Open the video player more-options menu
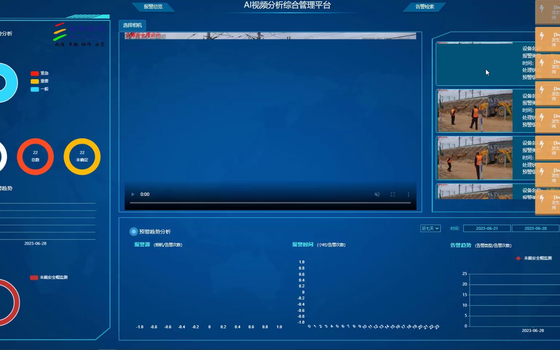 pos(408,194)
